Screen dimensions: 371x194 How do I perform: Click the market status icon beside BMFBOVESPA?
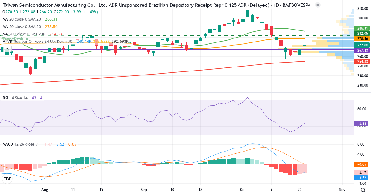point(318,5)
